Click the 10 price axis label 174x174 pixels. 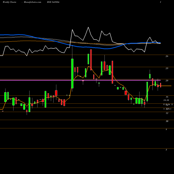(x=167, y=121)
